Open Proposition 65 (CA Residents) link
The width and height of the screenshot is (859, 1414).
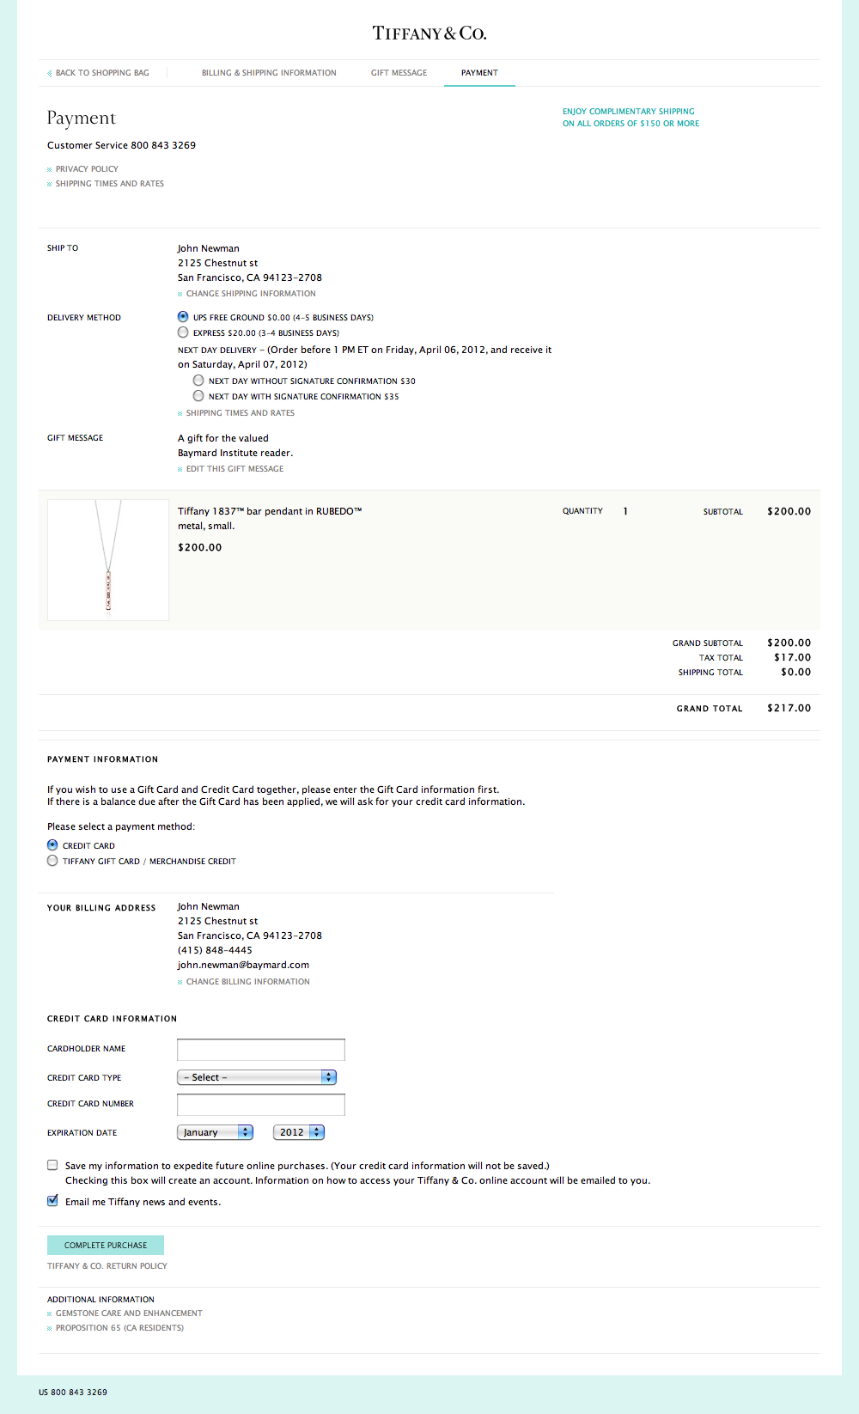[119, 1328]
